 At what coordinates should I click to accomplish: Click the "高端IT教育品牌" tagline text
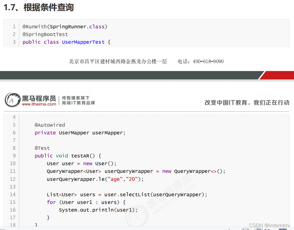[x=78, y=103]
